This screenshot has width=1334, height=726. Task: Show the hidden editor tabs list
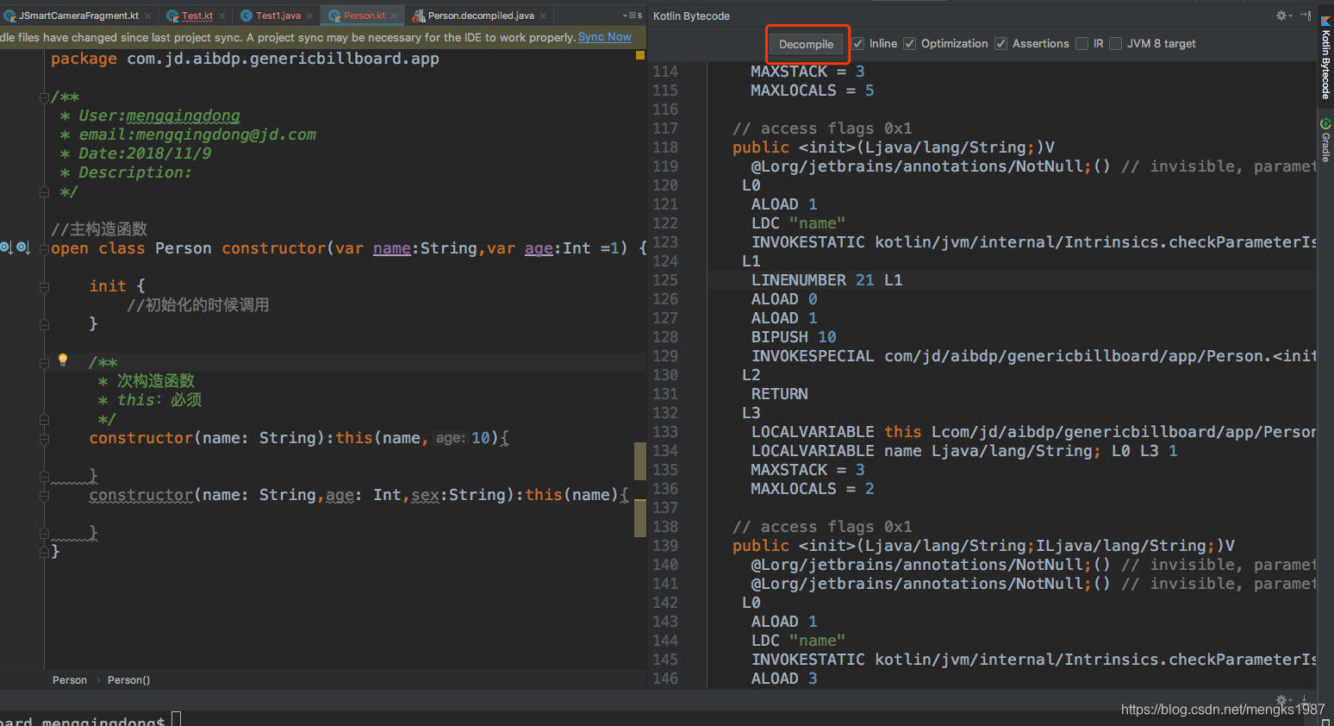click(x=633, y=16)
